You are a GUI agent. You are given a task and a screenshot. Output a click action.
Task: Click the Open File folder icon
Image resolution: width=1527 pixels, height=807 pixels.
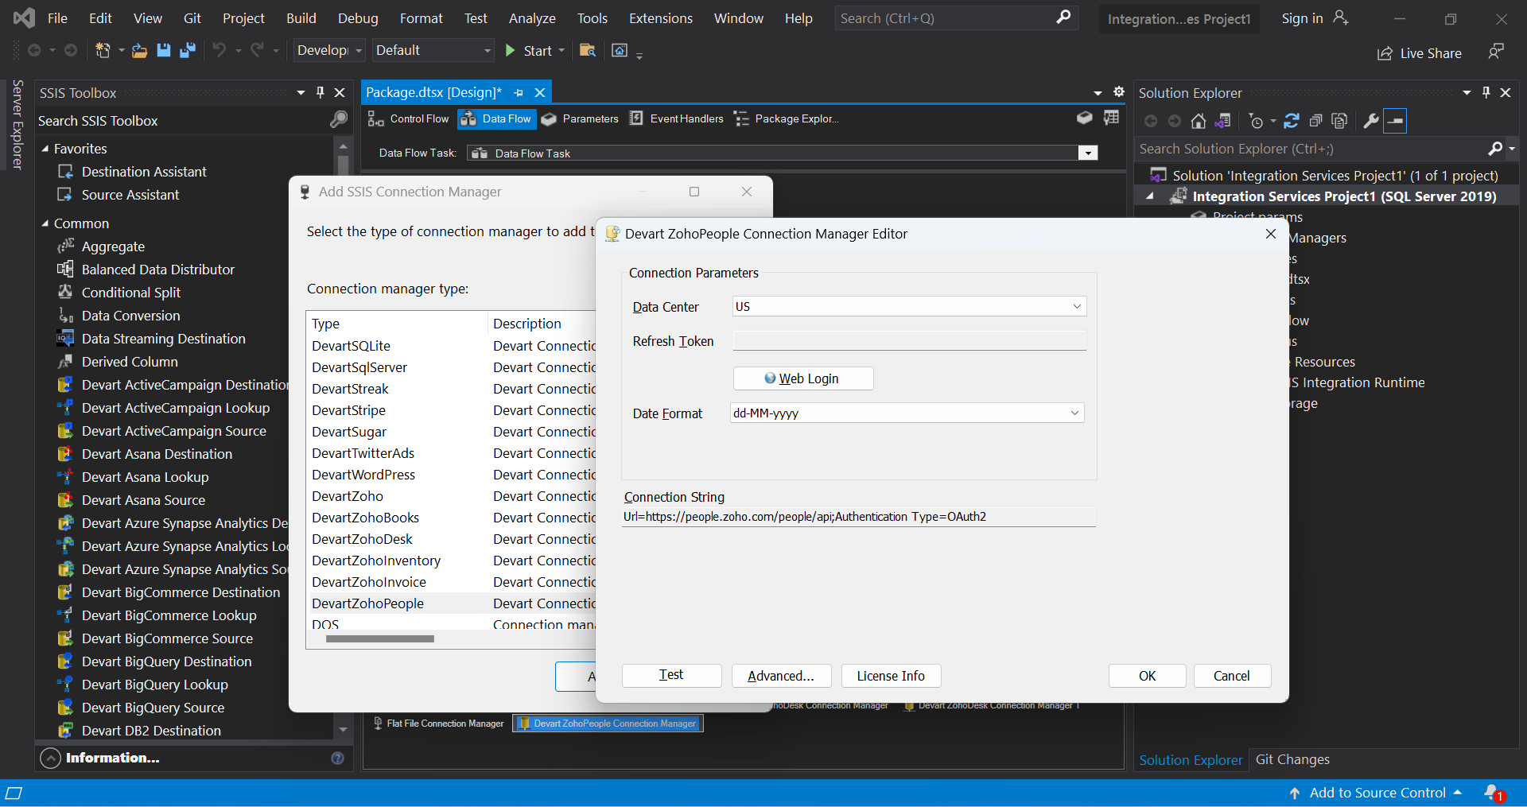coord(139,51)
